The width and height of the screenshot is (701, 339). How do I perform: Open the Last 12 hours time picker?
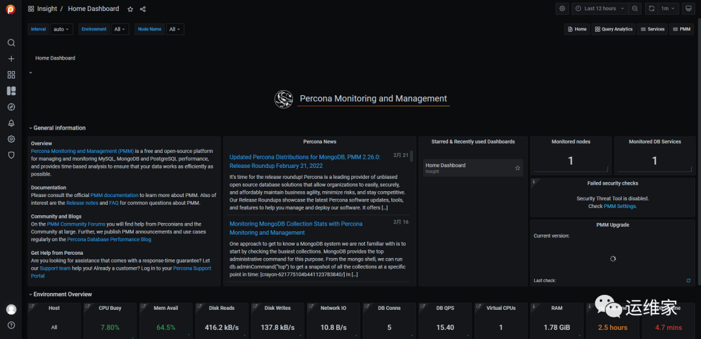coord(600,8)
